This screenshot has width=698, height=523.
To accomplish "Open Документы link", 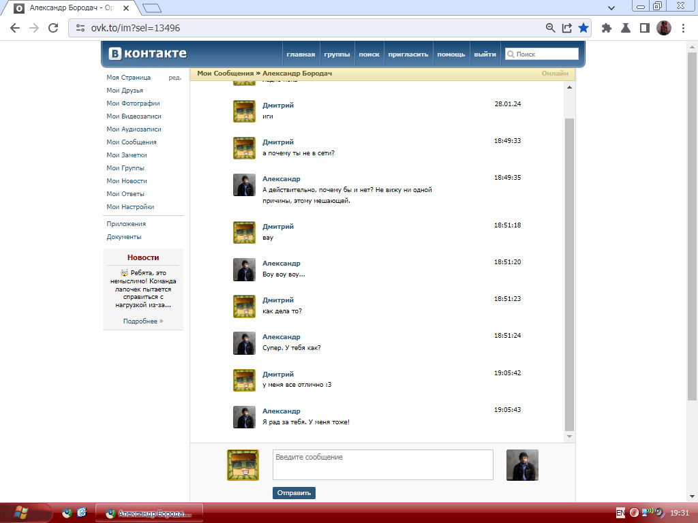I will coord(124,236).
